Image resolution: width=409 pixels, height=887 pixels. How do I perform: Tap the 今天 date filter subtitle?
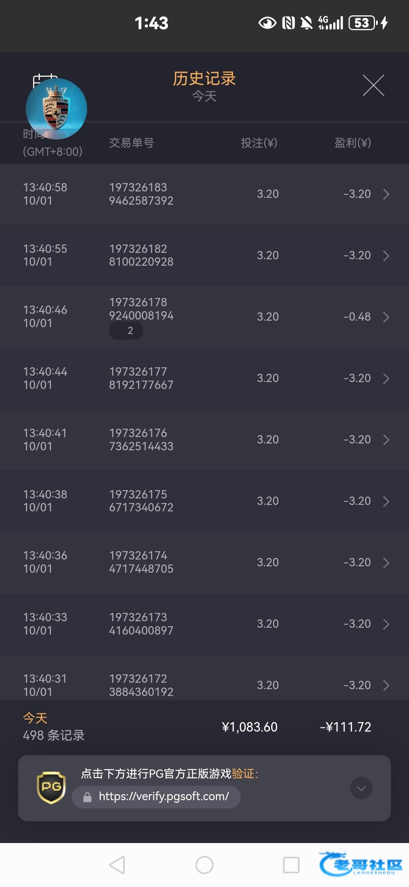pos(204,96)
